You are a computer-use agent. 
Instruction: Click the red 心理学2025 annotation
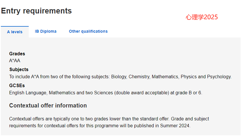coord(202,17)
